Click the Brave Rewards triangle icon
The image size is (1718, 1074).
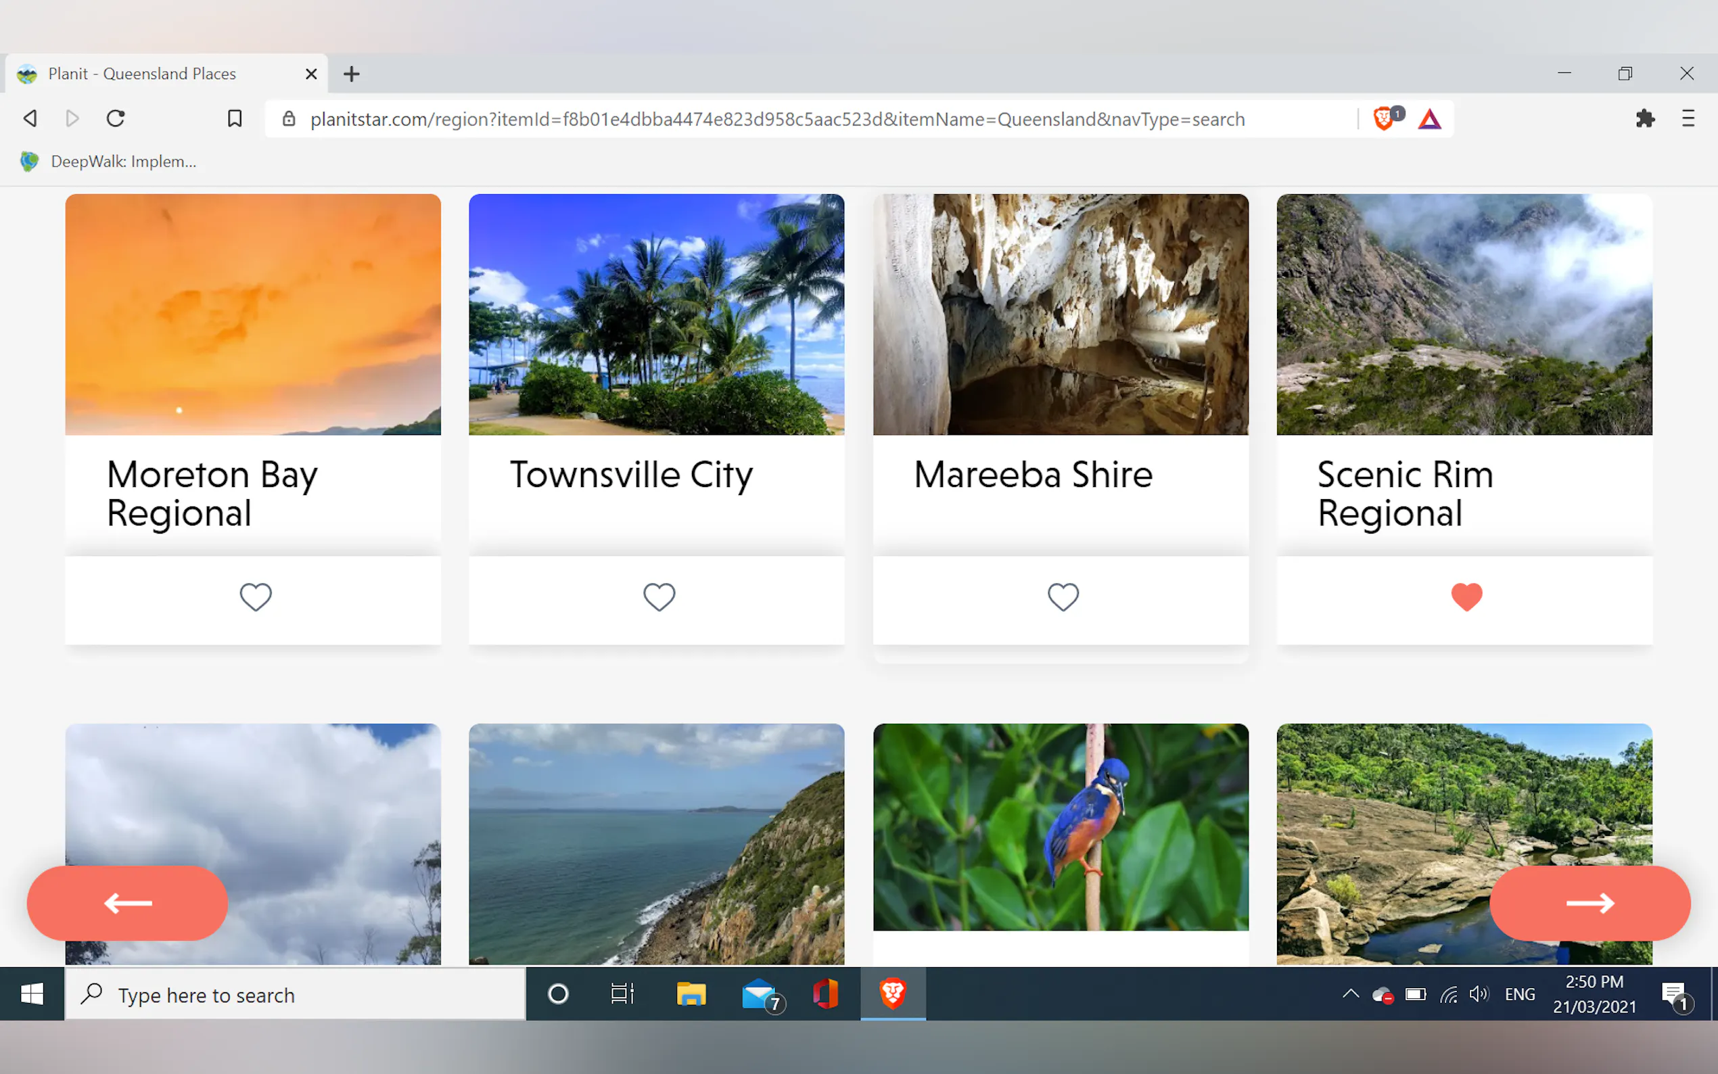coord(1430,118)
